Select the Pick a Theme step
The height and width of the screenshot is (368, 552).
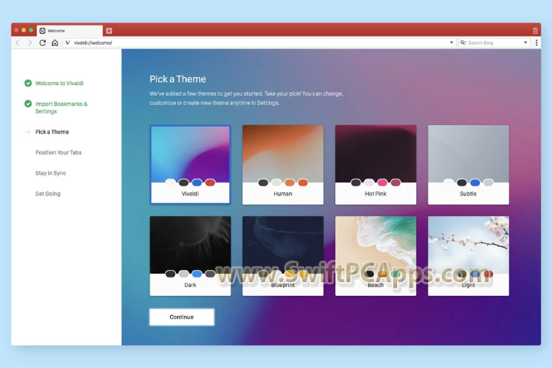pyautogui.click(x=52, y=132)
